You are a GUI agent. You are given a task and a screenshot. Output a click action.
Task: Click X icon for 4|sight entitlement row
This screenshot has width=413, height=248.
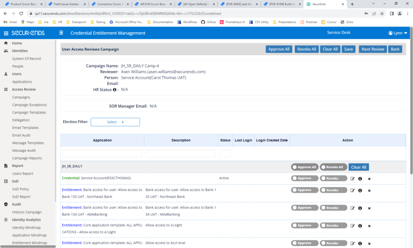point(369,226)
